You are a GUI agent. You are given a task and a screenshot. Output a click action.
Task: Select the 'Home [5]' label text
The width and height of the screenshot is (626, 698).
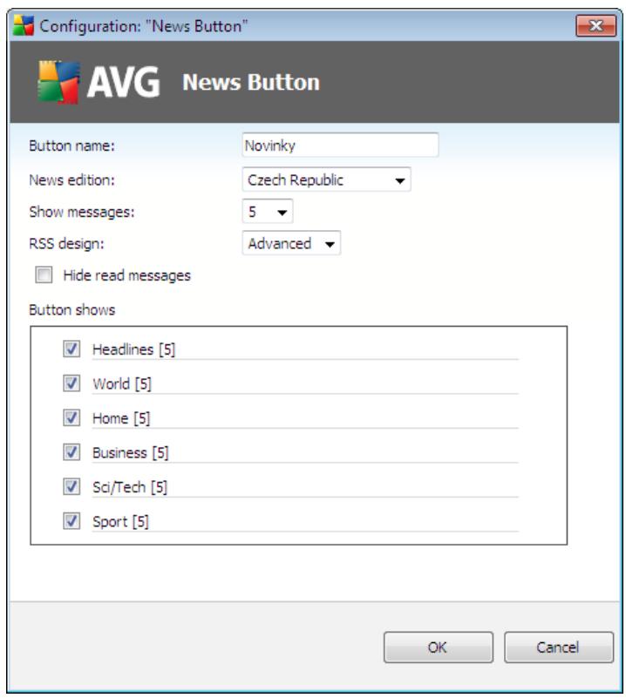(121, 418)
